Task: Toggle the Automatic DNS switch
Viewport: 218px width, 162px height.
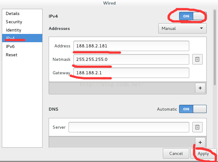Action: [193, 109]
